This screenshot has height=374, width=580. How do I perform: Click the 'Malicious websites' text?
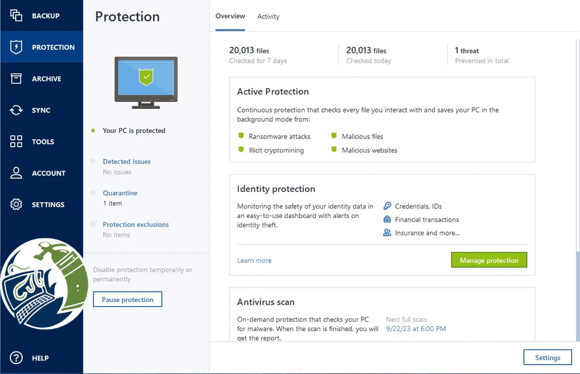[x=369, y=150]
